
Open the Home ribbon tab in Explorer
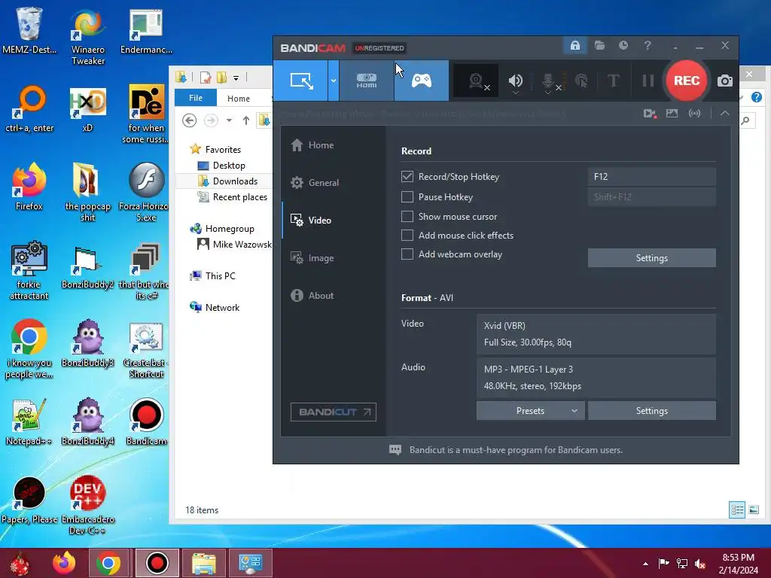point(239,99)
